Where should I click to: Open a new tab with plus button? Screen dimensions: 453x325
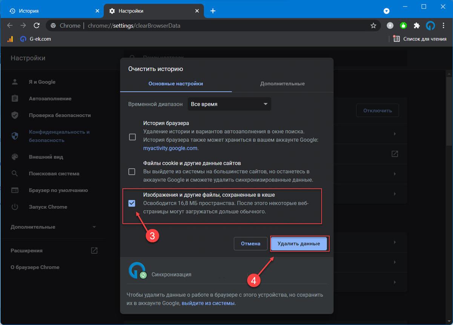pyautogui.click(x=213, y=11)
